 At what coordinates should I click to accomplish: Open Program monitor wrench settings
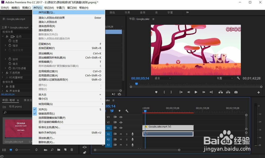tap(238, 78)
